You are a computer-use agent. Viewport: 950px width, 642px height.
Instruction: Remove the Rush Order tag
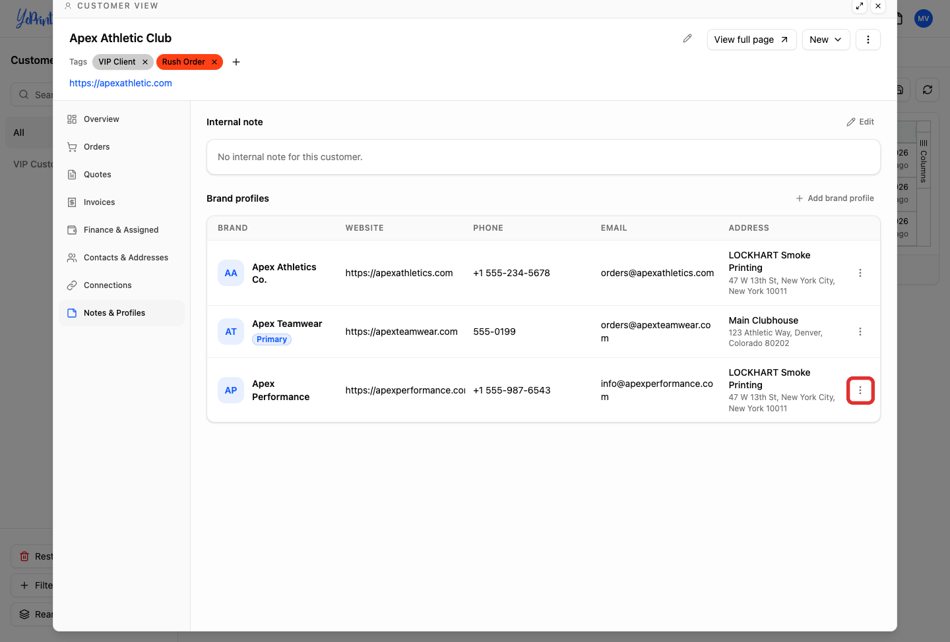coord(214,62)
